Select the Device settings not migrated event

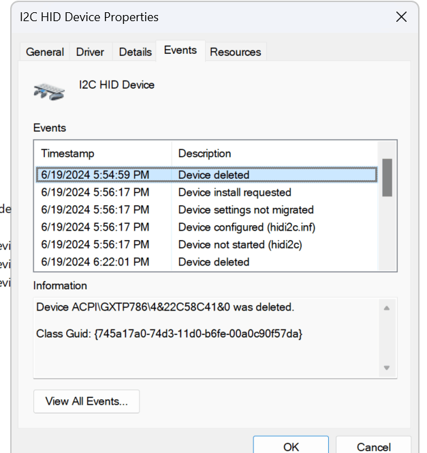tap(206, 209)
